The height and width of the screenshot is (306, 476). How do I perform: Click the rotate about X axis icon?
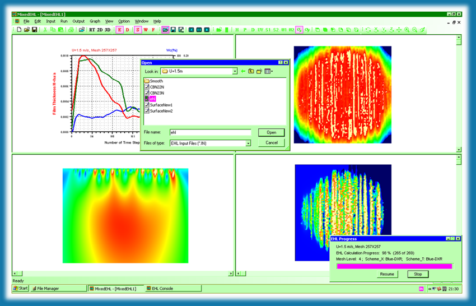376,30
